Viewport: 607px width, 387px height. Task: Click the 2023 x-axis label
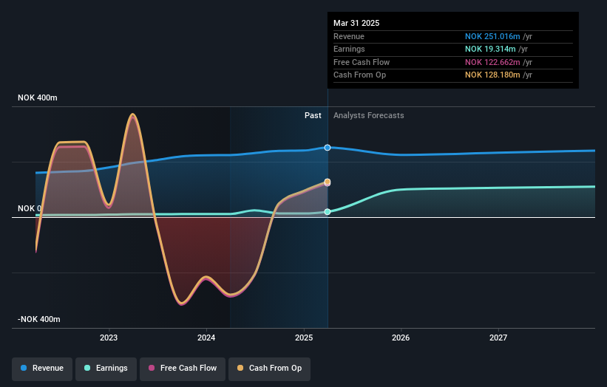click(109, 338)
